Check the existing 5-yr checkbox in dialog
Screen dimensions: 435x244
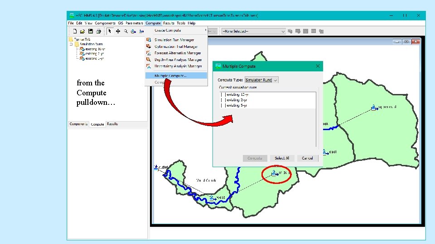[x=223, y=105]
